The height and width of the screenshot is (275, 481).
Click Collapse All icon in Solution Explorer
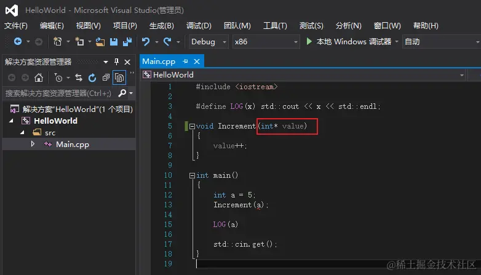[x=106, y=78]
